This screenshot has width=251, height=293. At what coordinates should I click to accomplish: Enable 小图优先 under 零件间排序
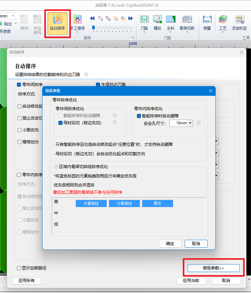coord(19,130)
